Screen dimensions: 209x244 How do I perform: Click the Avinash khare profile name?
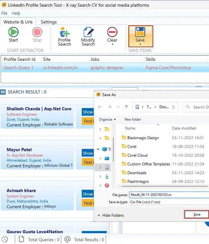21,190
